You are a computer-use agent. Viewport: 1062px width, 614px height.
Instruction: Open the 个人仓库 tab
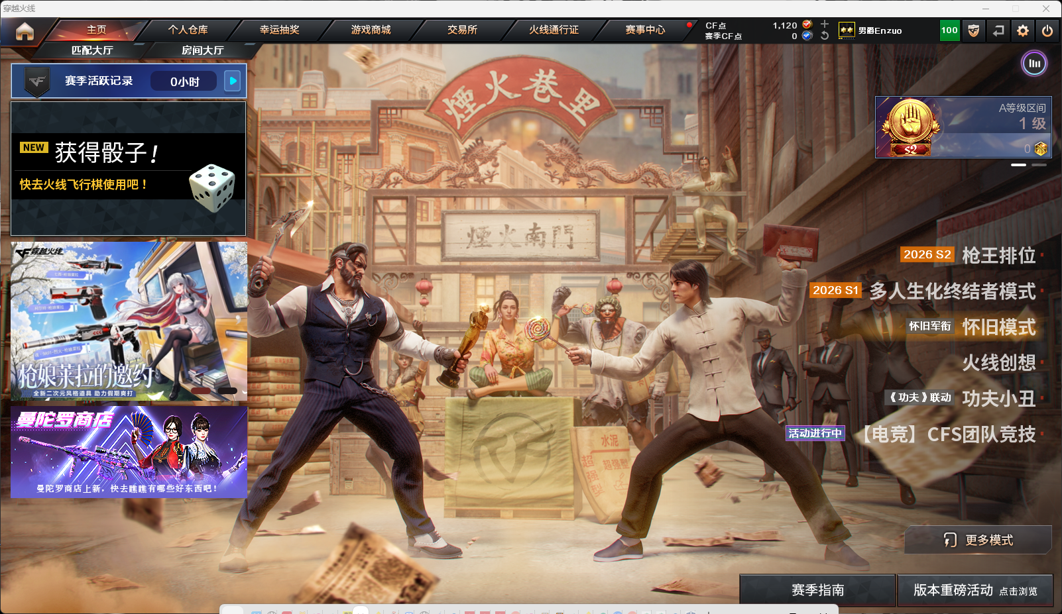188,30
